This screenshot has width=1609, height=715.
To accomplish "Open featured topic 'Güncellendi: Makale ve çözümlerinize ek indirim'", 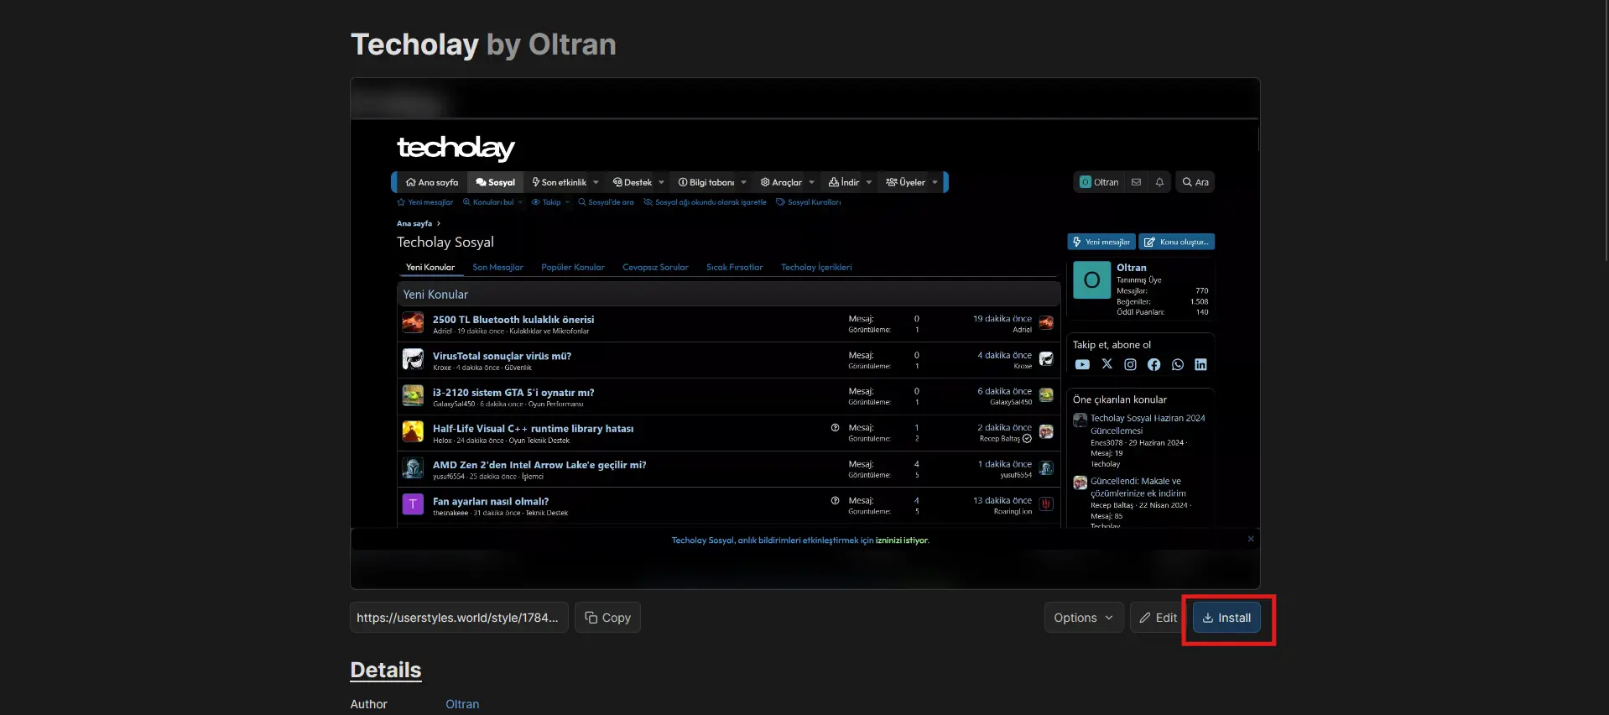I will tap(1138, 488).
